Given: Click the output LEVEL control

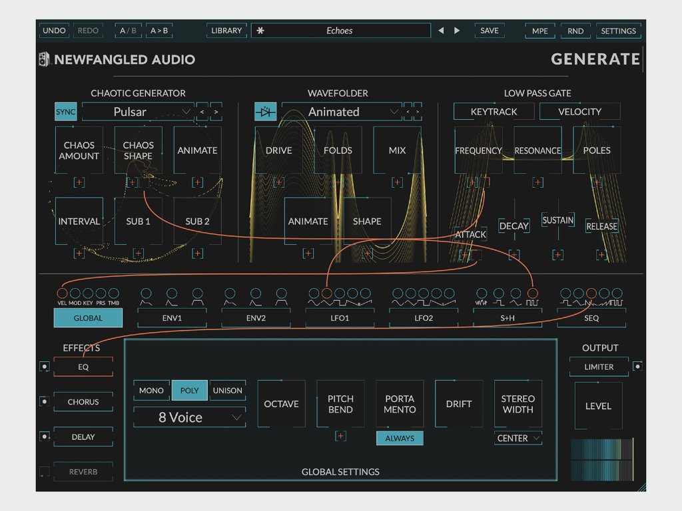Looking at the screenshot, I should coord(598,406).
